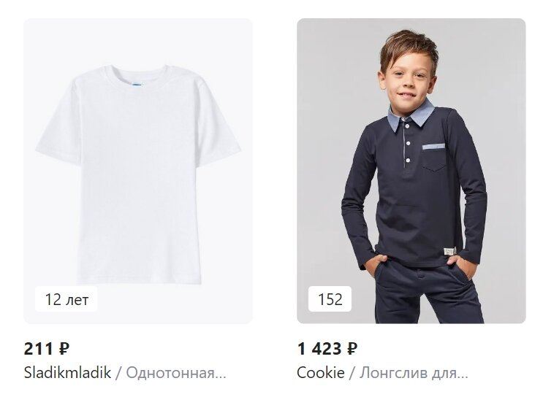The height and width of the screenshot is (397, 543).
Task: Click the 211 ₽ price
Action: [x=46, y=349]
